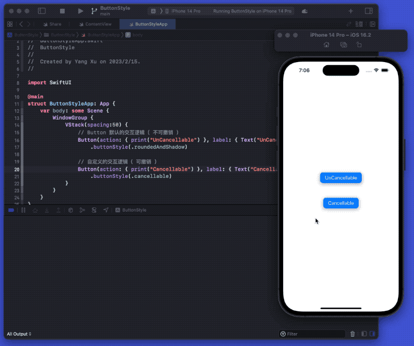Click the plus Library button
This screenshot has height=346, width=414.
pyautogui.click(x=351, y=11)
